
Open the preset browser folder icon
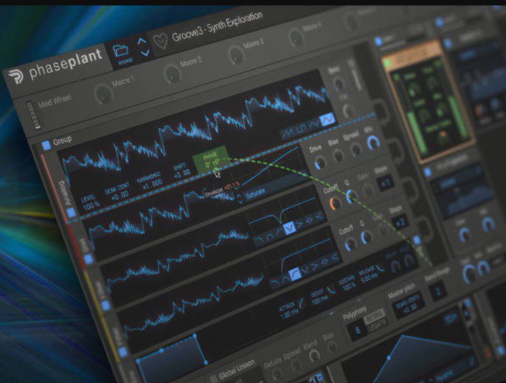click(121, 51)
